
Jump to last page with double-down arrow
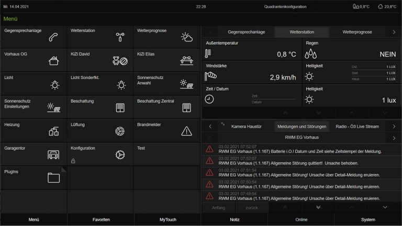[x=318, y=207]
